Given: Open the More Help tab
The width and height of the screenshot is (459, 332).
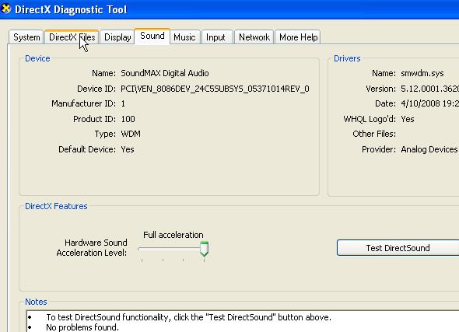Looking at the screenshot, I should pyautogui.click(x=298, y=37).
